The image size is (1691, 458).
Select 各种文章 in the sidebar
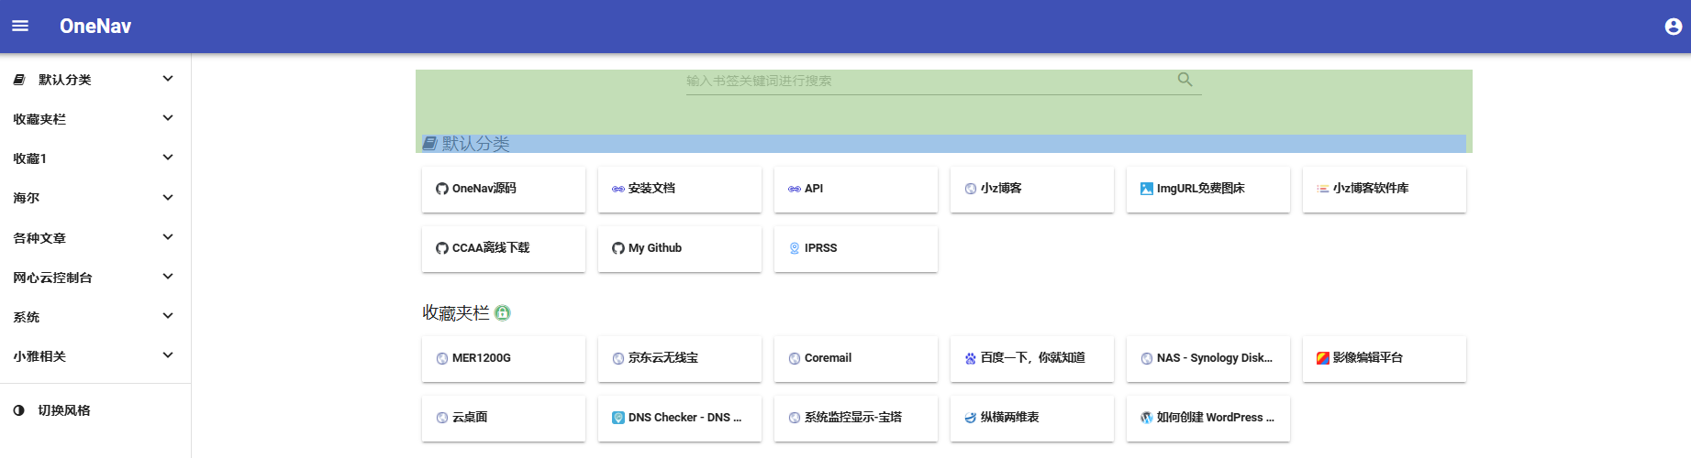[x=39, y=238]
